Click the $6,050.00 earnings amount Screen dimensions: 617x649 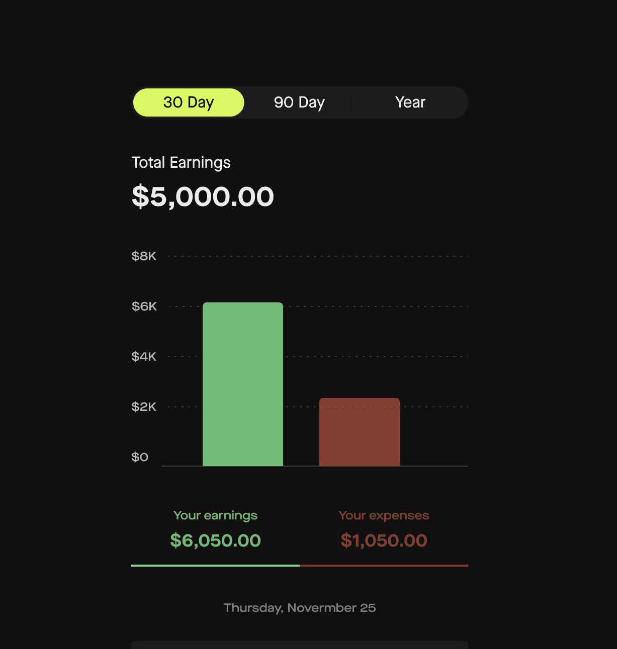[215, 540]
